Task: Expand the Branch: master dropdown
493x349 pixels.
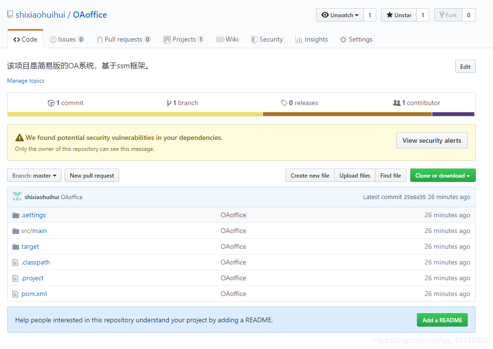Action: click(34, 175)
